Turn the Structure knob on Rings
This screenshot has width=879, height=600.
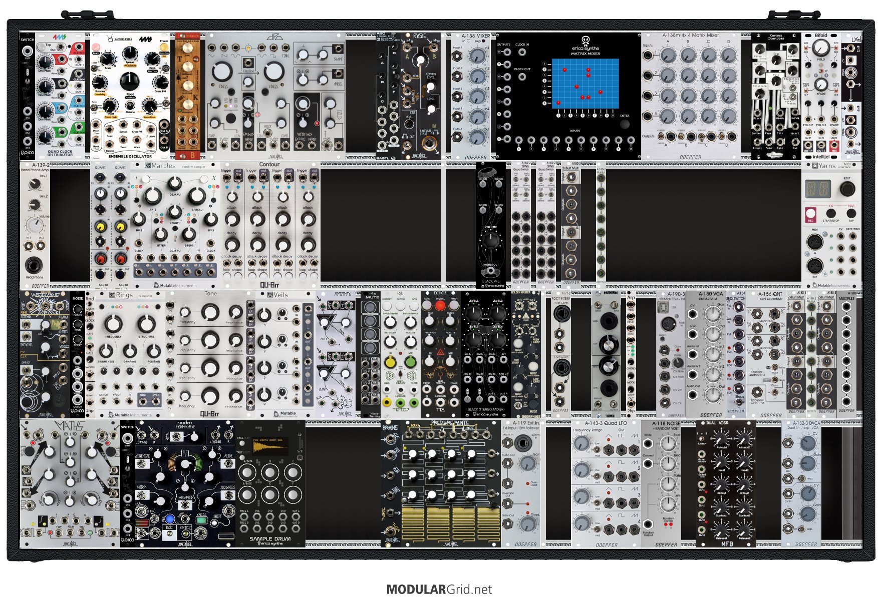pos(146,324)
